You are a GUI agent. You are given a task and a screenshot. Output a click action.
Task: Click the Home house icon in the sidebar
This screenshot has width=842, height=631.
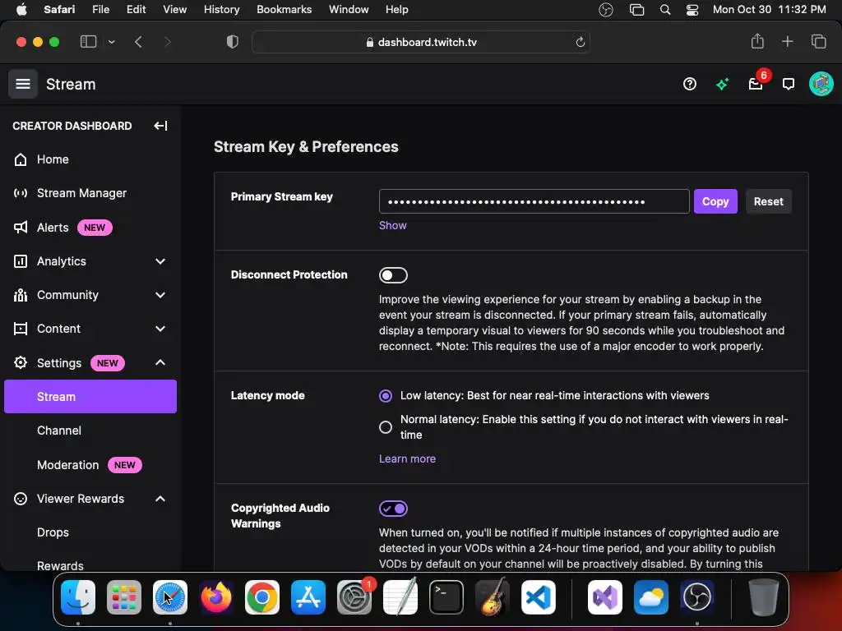(21, 159)
